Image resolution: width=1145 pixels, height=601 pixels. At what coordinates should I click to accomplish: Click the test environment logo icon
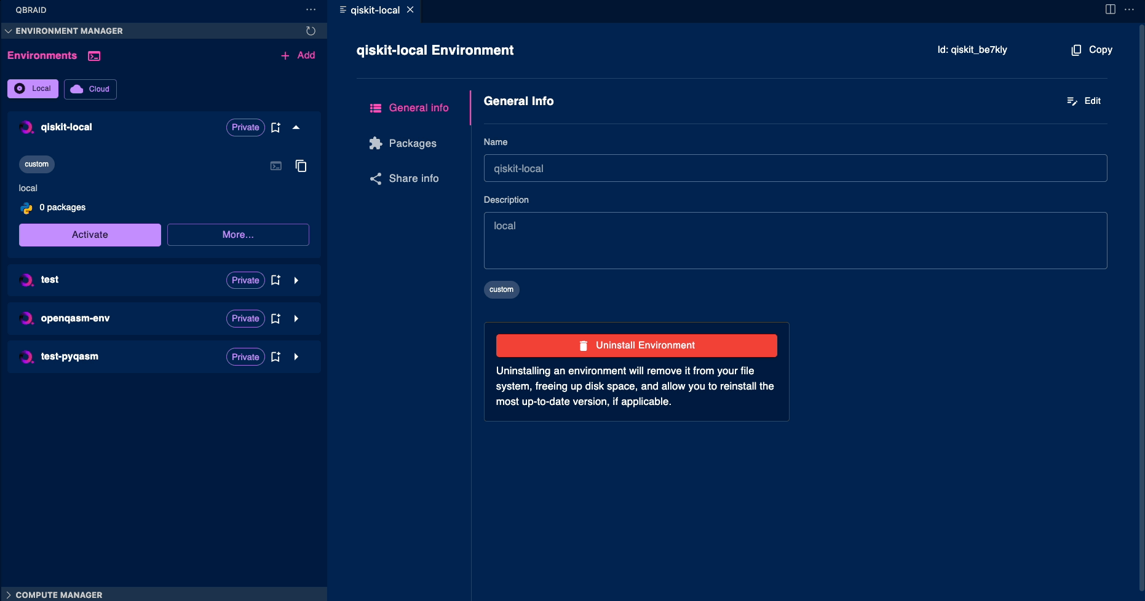pyautogui.click(x=26, y=280)
